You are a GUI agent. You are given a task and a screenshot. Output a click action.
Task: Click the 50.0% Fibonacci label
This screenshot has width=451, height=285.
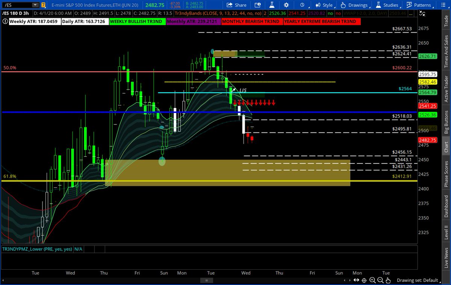(9, 68)
